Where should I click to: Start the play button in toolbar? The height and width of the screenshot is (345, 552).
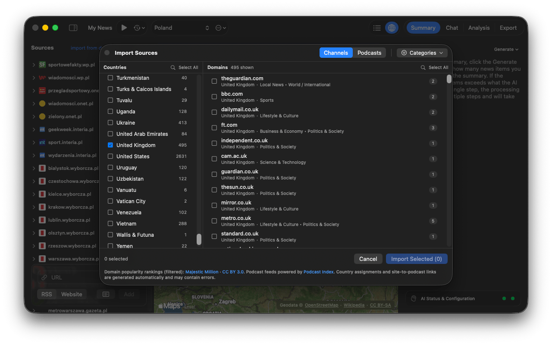pyautogui.click(x=124, y=28)
